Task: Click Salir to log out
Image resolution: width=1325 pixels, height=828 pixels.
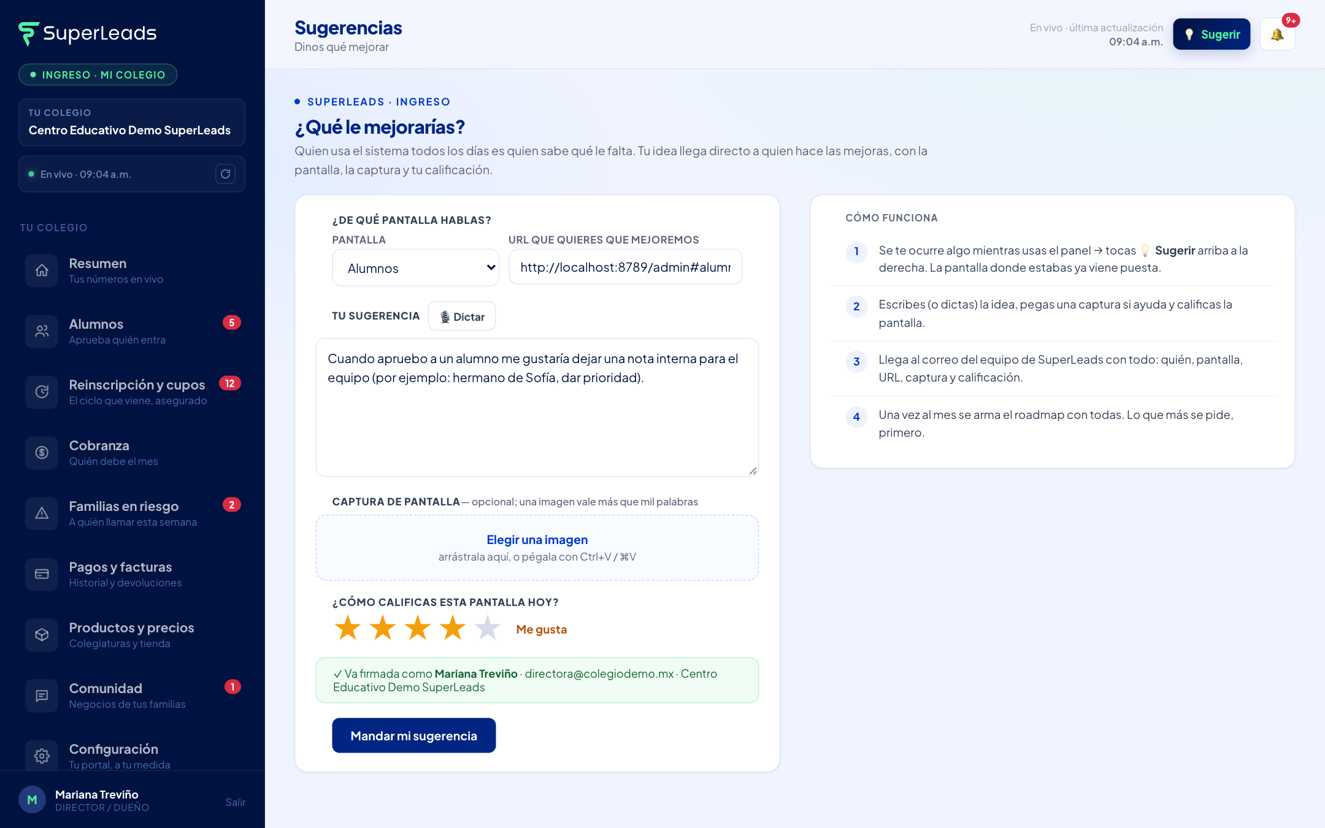Action: (236, 802)
